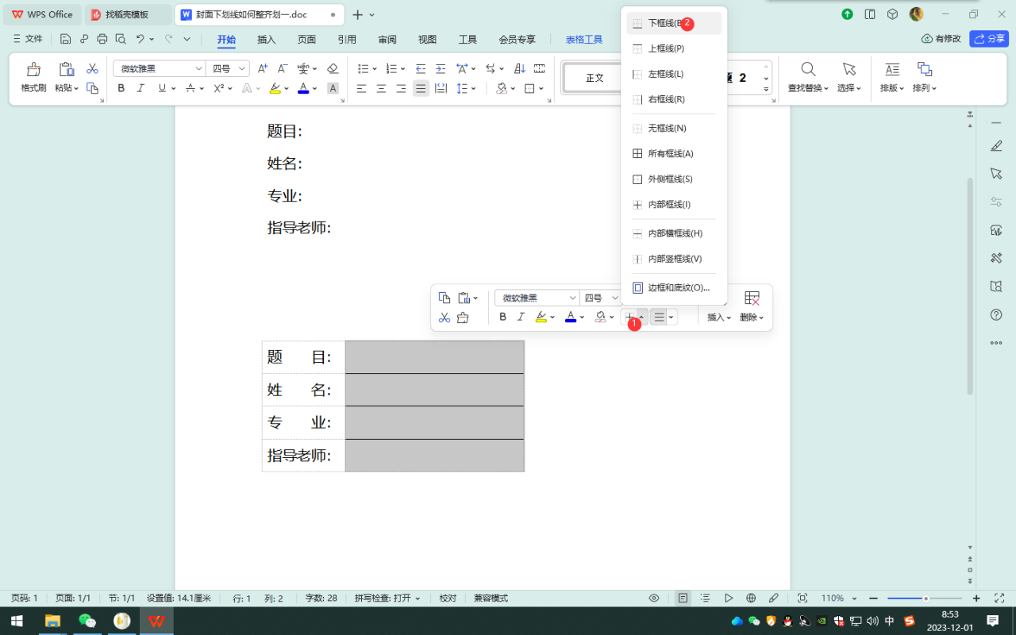Open Print Preview from the quick access toolbar

click(121, 39)
